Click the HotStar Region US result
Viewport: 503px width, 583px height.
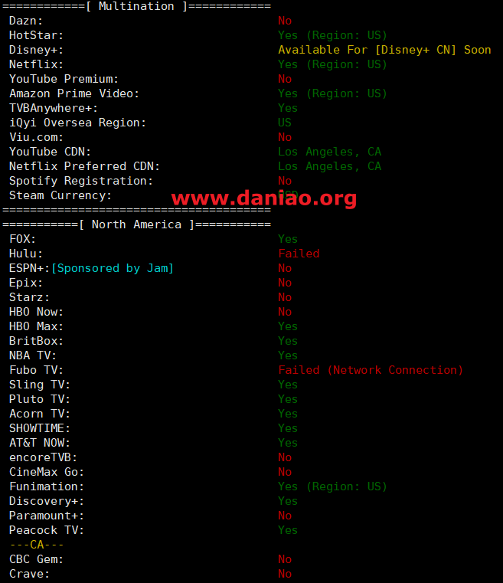tap(332, 35)
